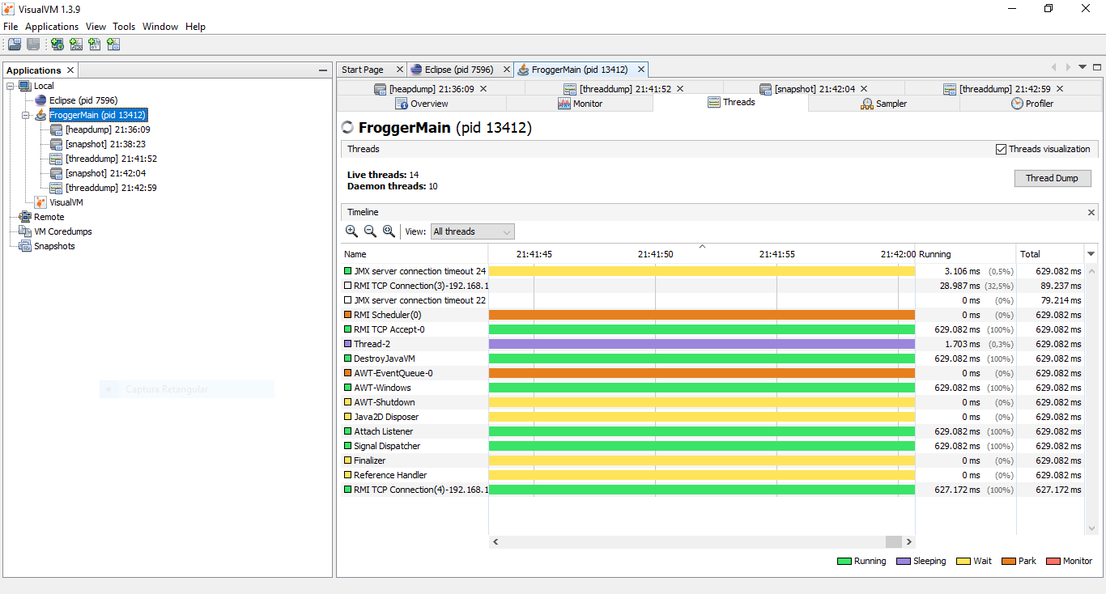Close the Eclipse (pid 7596) tab

[x=506, y=70]
